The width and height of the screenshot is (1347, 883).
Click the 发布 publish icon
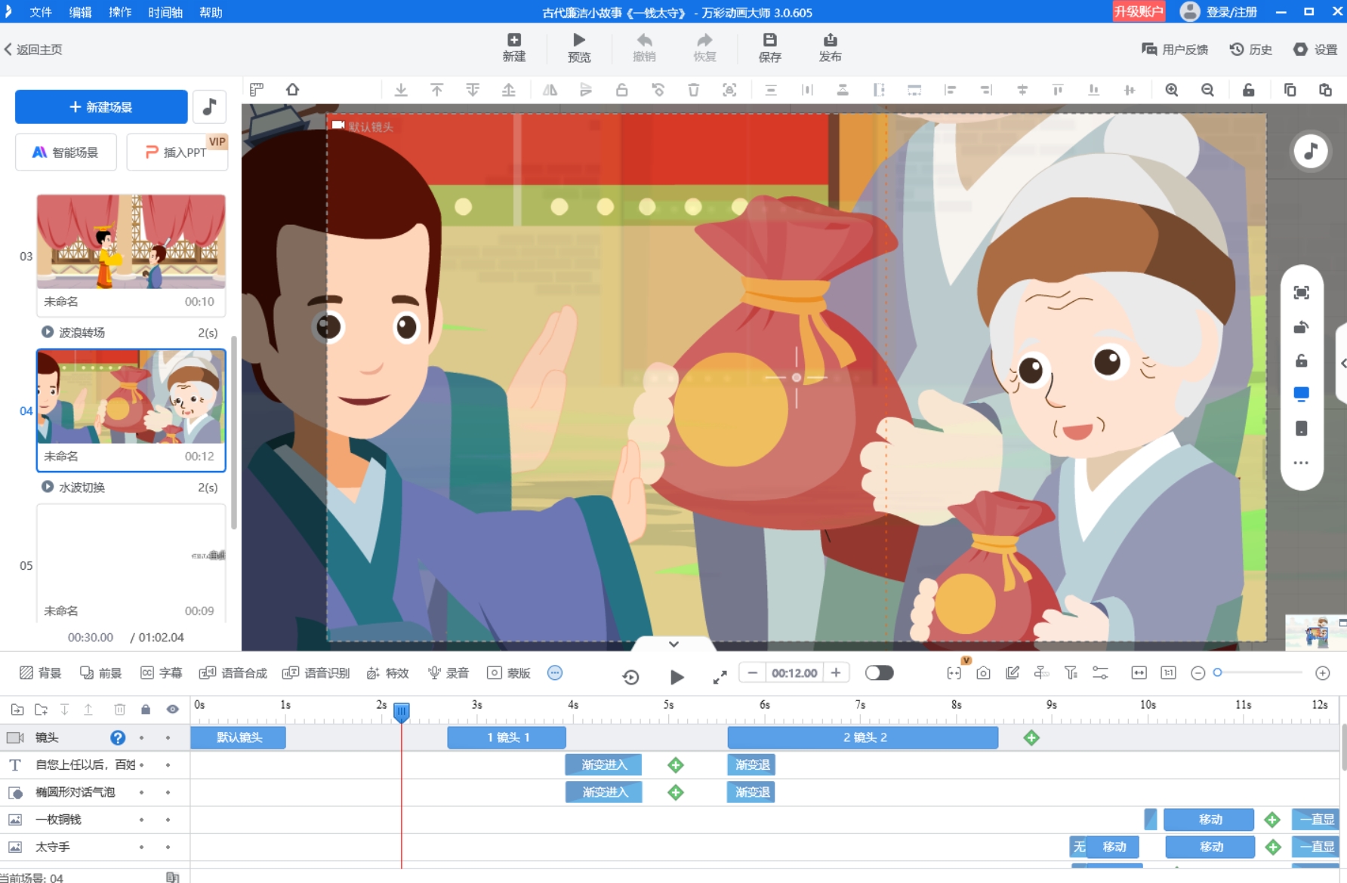coord(830,48)
